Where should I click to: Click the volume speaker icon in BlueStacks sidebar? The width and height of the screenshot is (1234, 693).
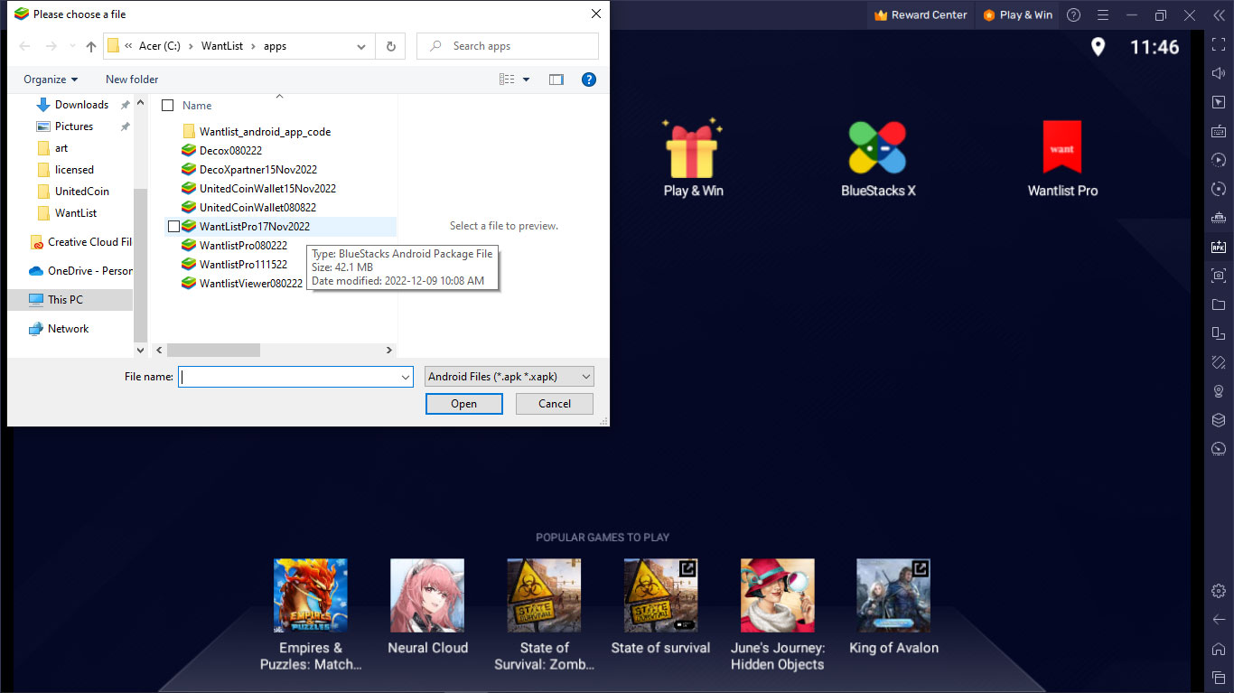coord(1219,73)
